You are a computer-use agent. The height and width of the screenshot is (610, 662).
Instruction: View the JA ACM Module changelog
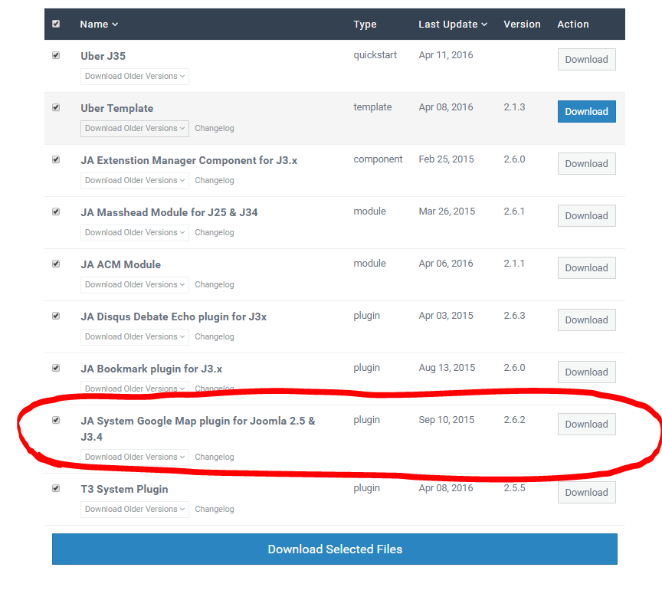(x=214, y=284)
